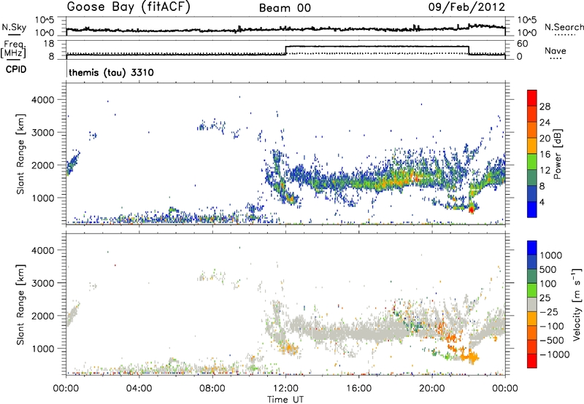Click the '12:00' time axis tick label

(x=285, y=389)
